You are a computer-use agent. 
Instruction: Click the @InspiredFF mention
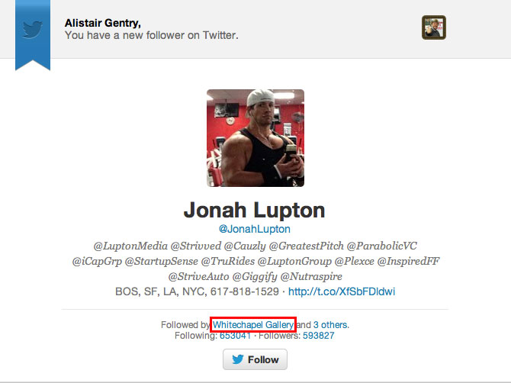coord(408,261)
